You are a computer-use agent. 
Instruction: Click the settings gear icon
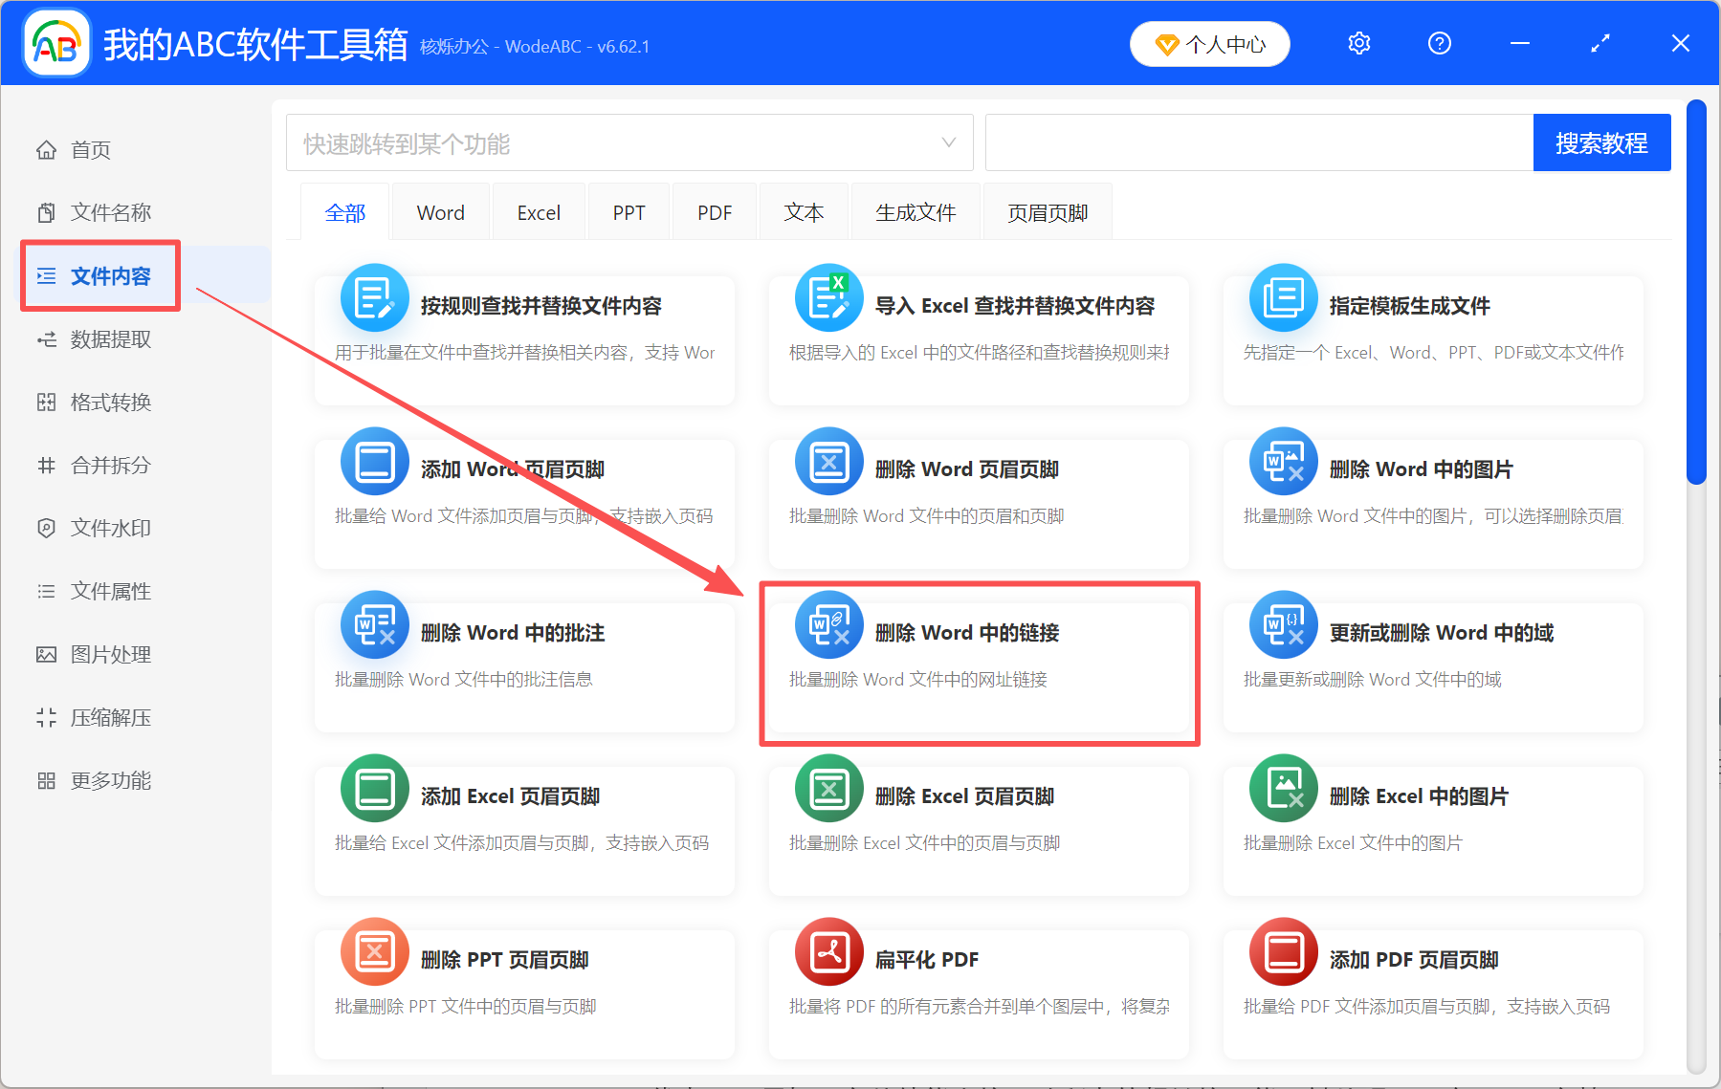pyautogui.click(x=1358, y=43)
